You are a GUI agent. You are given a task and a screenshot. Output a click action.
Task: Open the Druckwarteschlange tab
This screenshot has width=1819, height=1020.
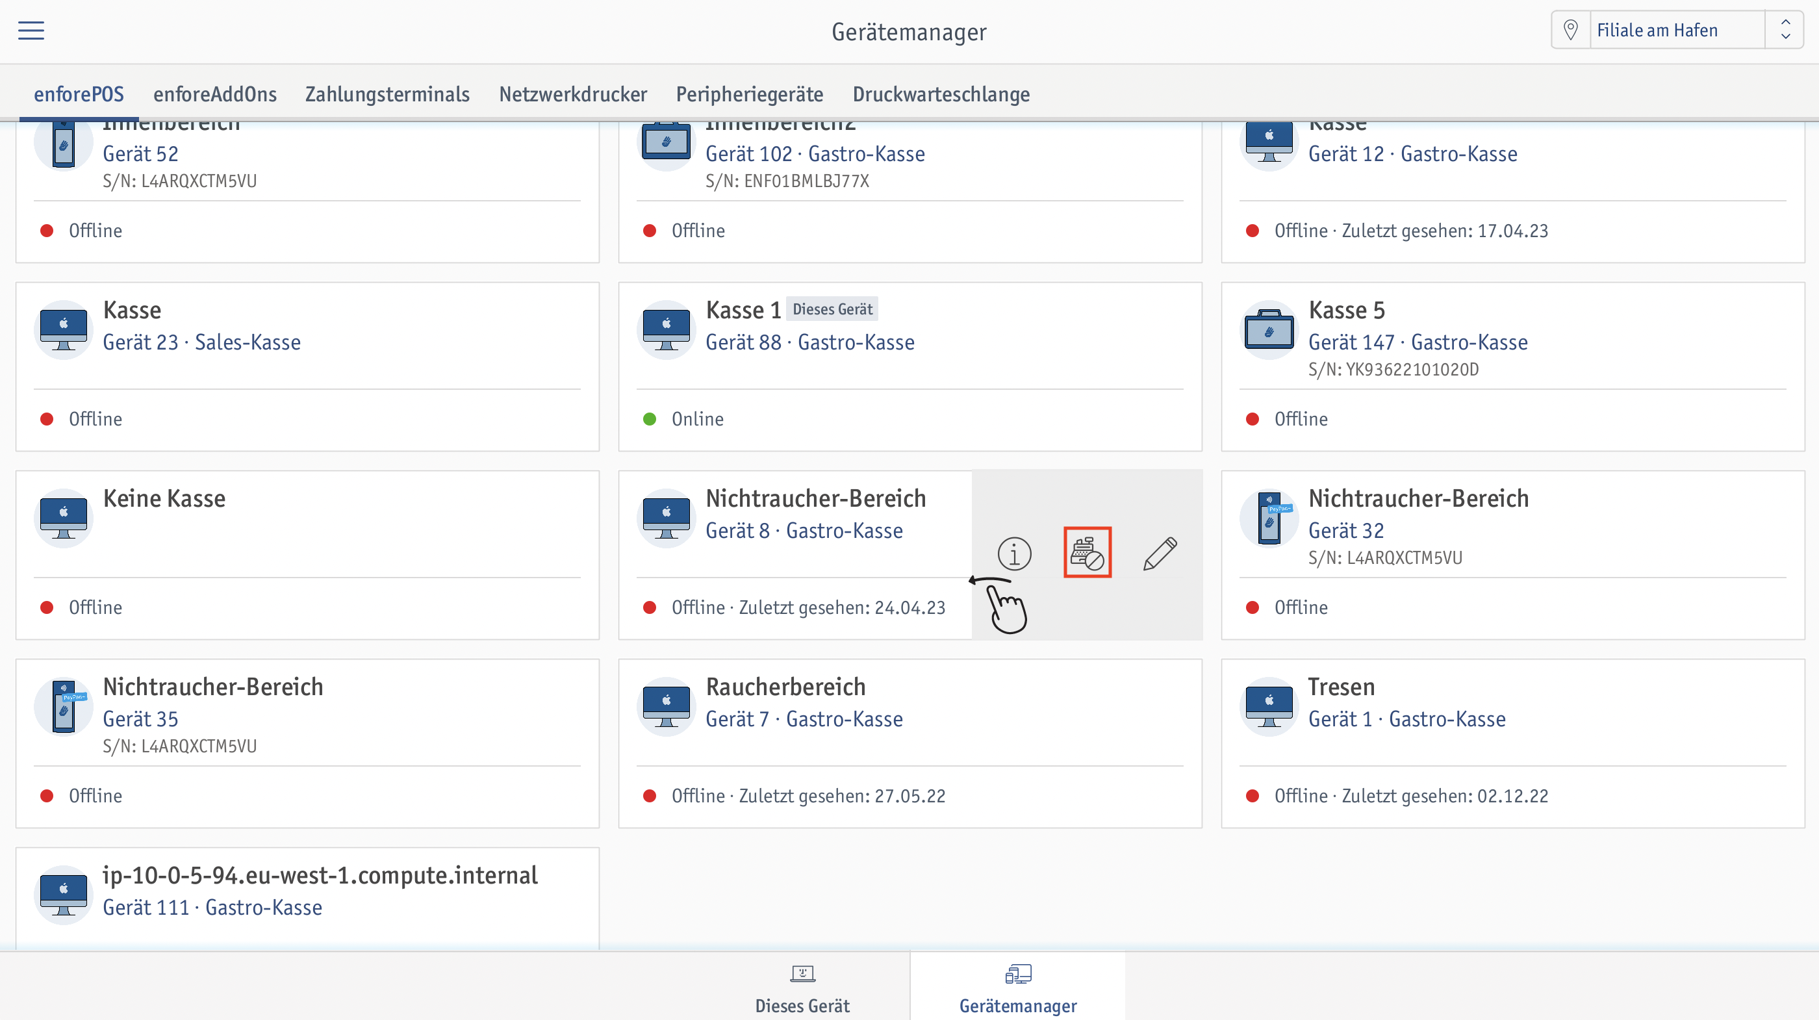[941, 94]
